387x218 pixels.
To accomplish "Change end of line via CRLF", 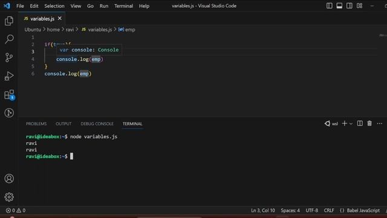I will tap(329, 210).
